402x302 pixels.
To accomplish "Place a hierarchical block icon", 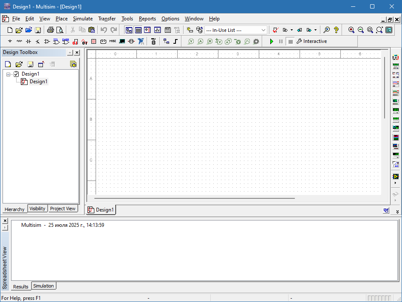I will click(x=166, y=41).
